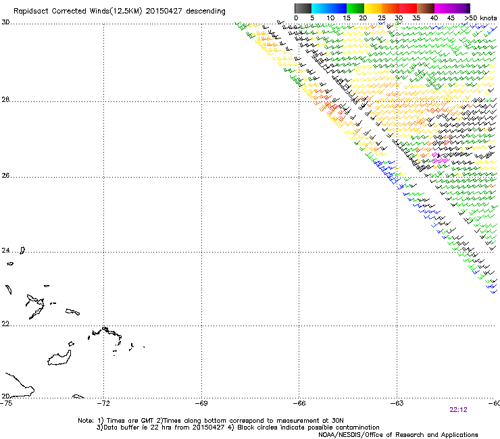Screen dimensions: 500x439
Task: Click the gray 0-5 knots legend segment
Action: 303,8
